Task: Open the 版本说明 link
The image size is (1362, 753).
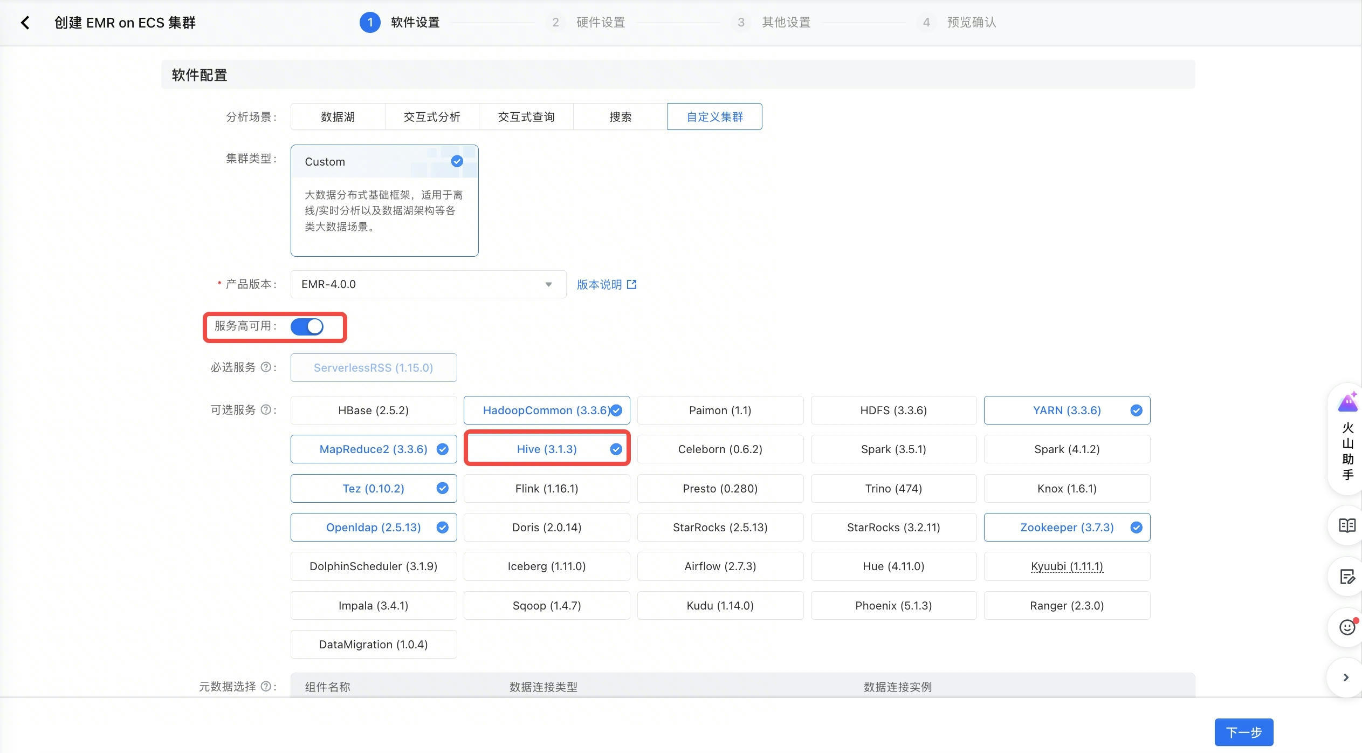Action: pyautogui.click(x=600, y=284)
